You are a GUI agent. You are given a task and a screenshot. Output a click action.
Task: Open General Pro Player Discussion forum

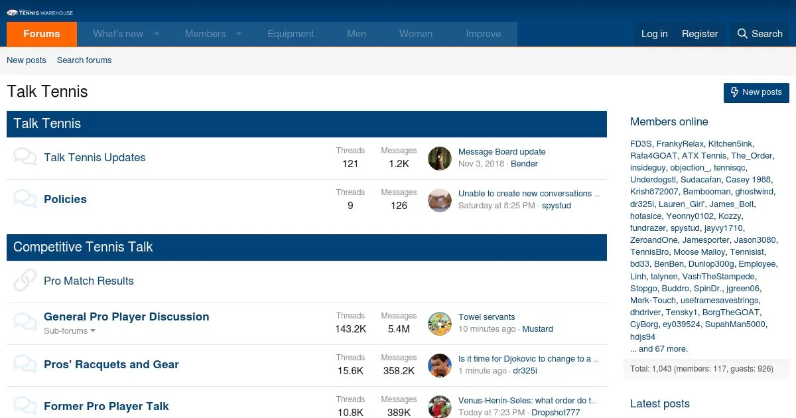pos(127,316)
